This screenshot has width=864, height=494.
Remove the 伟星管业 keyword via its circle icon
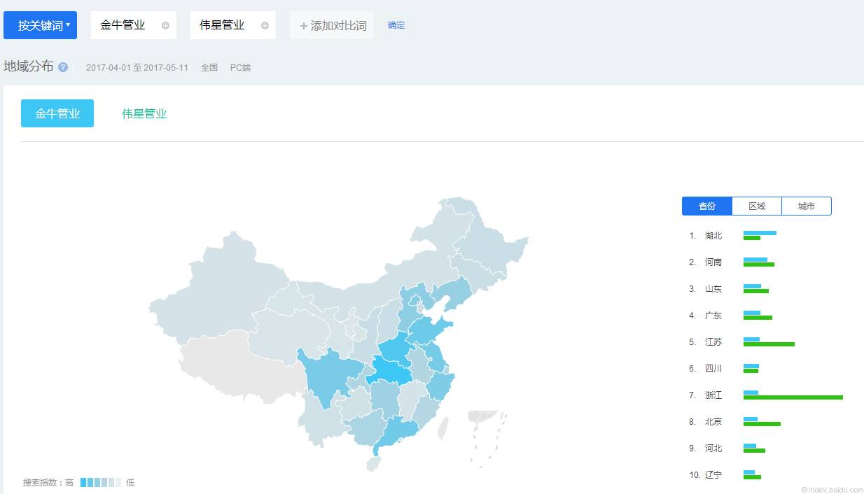pyautogui.click(x=265, y=25)
